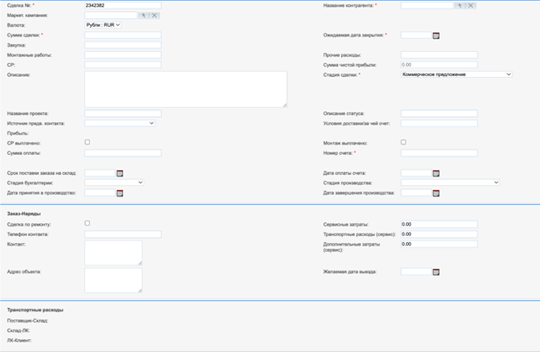Expand the Стадия сделки dropdown
The height and width of the screenshot is (352, 540).
click(456, 74)
